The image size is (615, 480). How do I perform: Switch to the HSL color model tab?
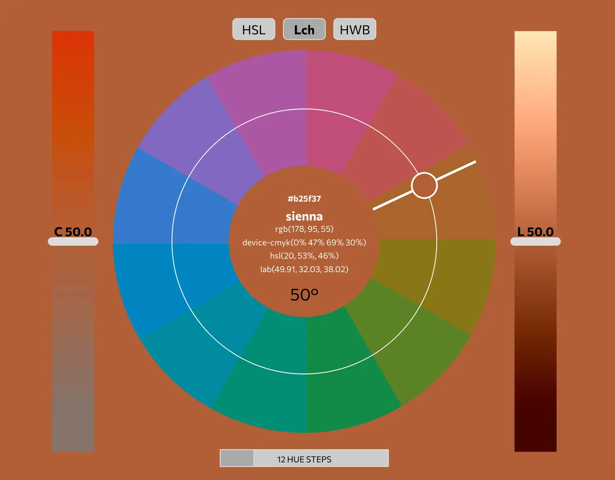(x=254, y=29)
